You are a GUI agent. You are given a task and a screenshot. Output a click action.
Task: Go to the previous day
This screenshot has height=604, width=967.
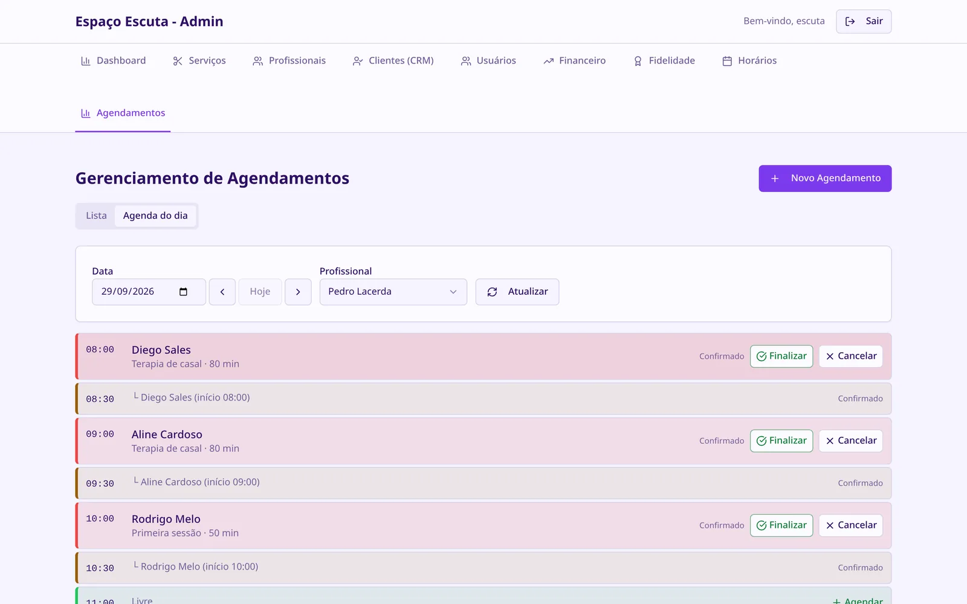pos(222,292)
